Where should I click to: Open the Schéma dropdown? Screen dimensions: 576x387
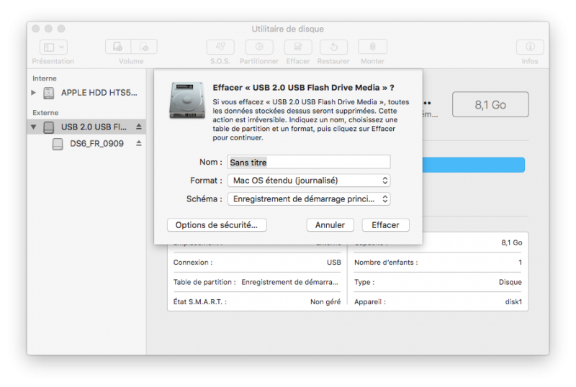tap(309, 199)
